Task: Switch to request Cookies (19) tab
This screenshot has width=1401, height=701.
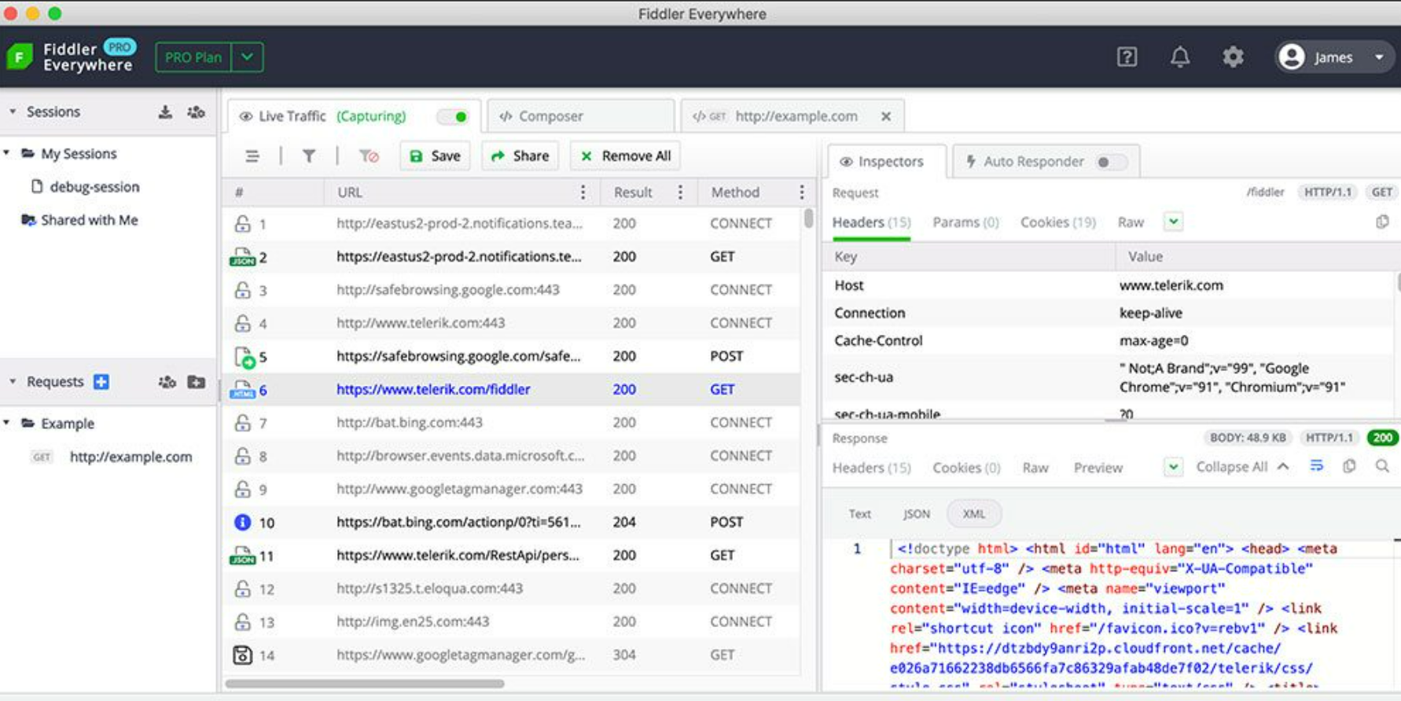Action: point(1058,222)
